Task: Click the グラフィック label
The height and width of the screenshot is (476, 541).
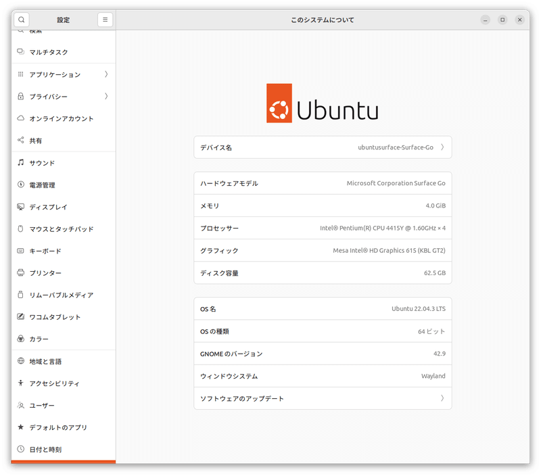Action: pos(219,251)
